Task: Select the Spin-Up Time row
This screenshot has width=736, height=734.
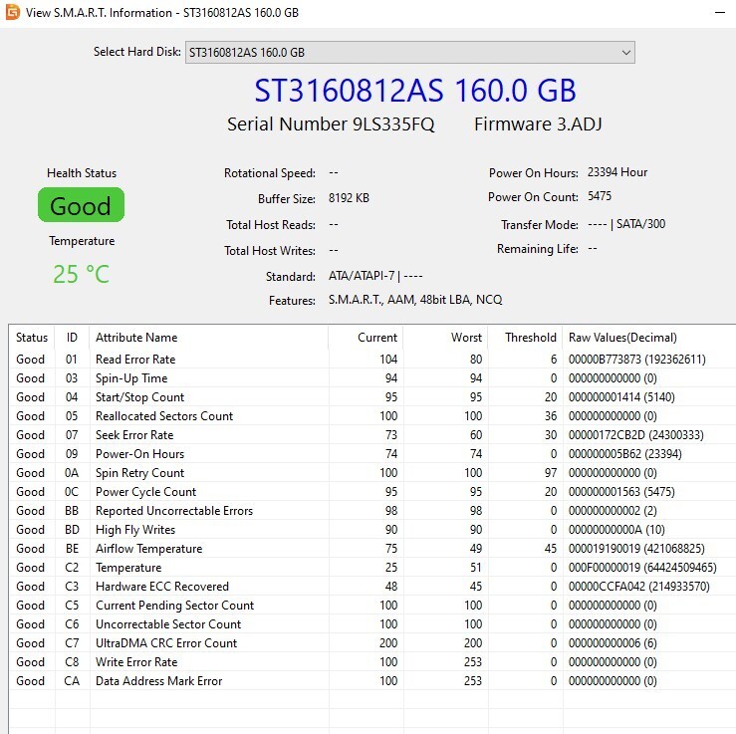Action: [372, 377]
